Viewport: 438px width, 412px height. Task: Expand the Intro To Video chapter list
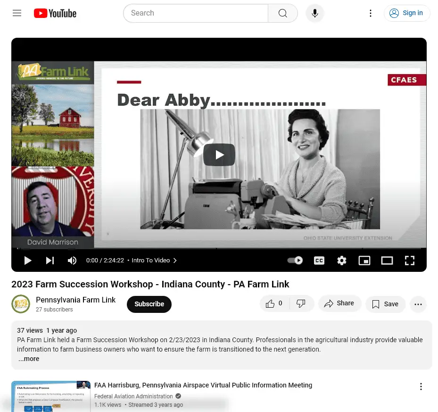click(154, 261)
